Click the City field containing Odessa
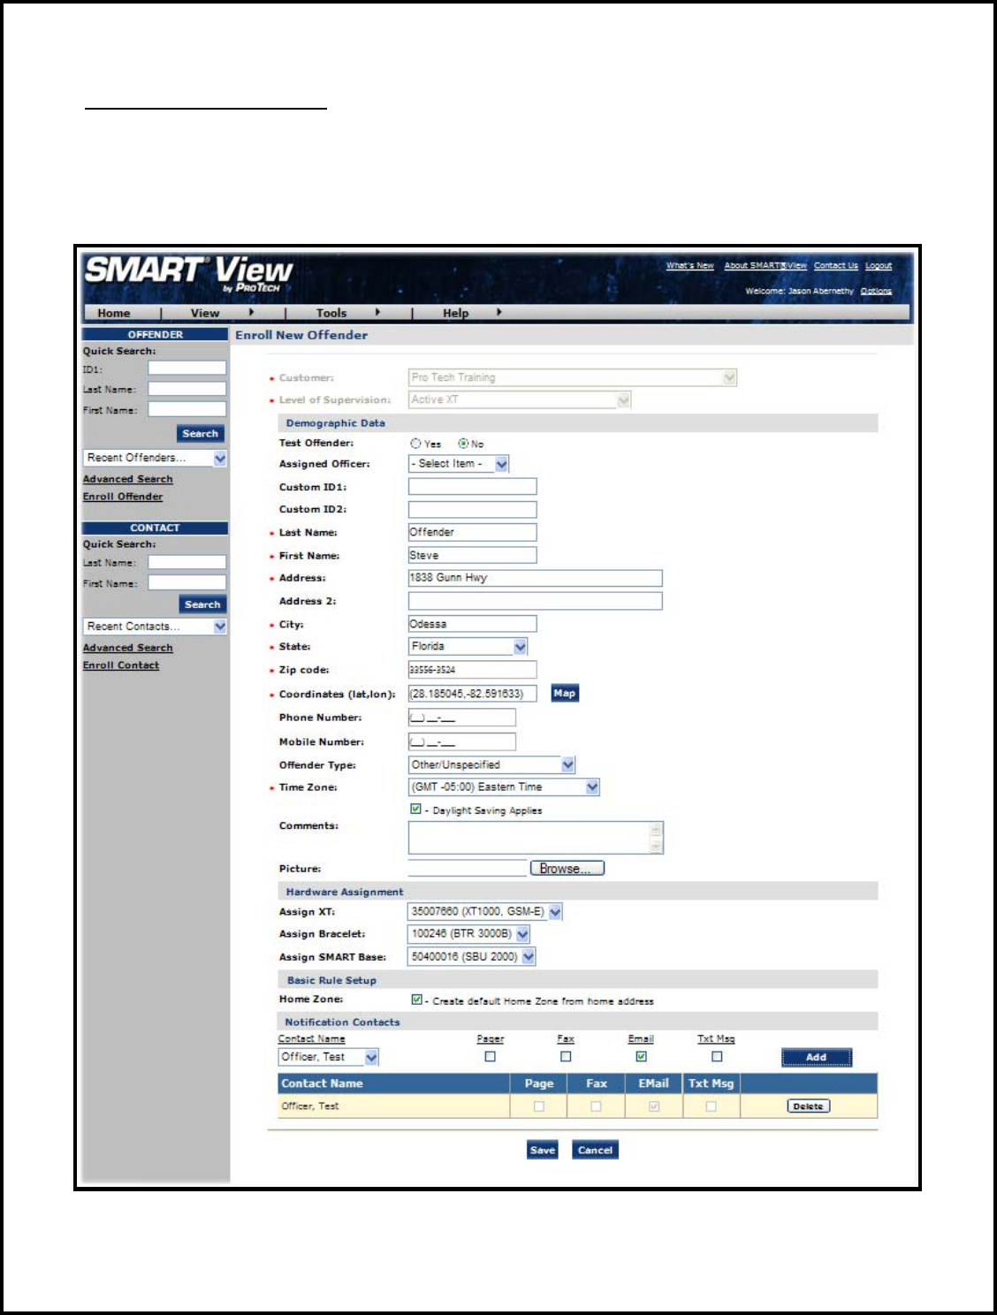 (x=472, y=624)
